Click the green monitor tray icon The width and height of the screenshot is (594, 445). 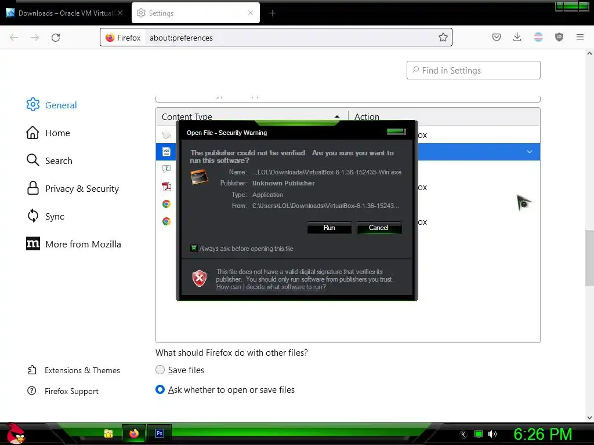(x=479, y=434)
